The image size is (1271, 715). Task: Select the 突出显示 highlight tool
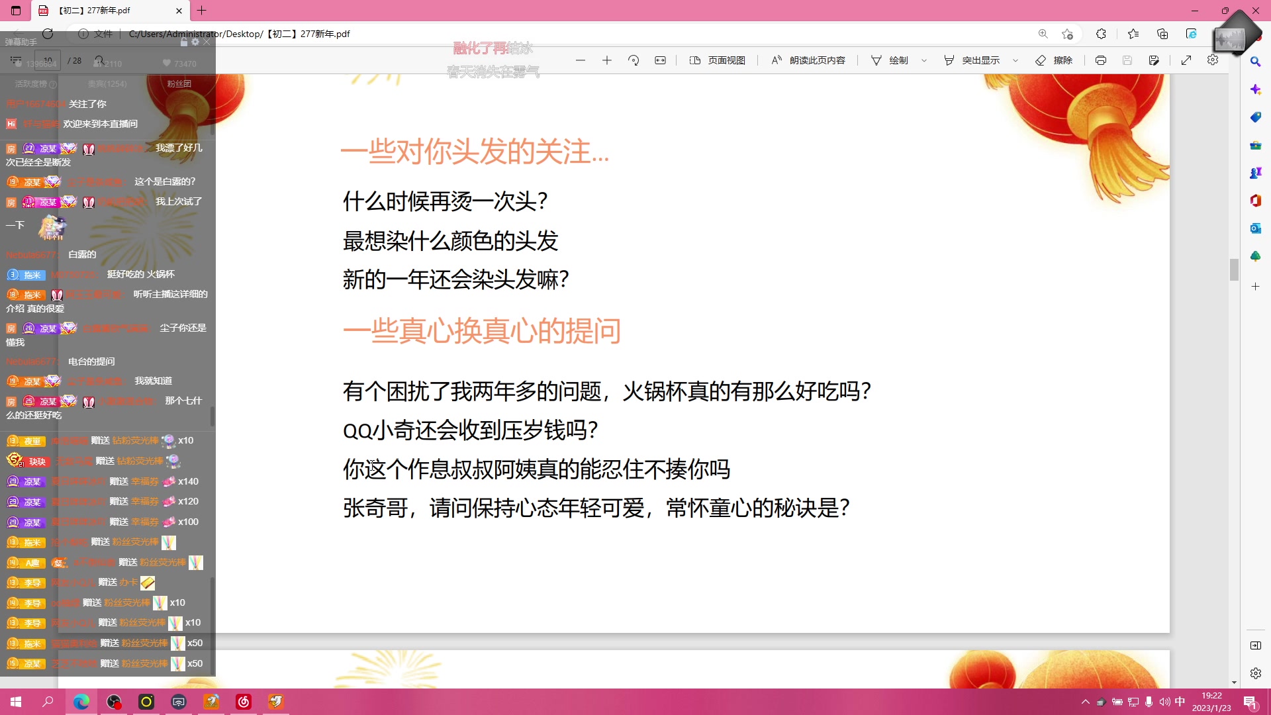pyautogui.click(x=971, y=60)
